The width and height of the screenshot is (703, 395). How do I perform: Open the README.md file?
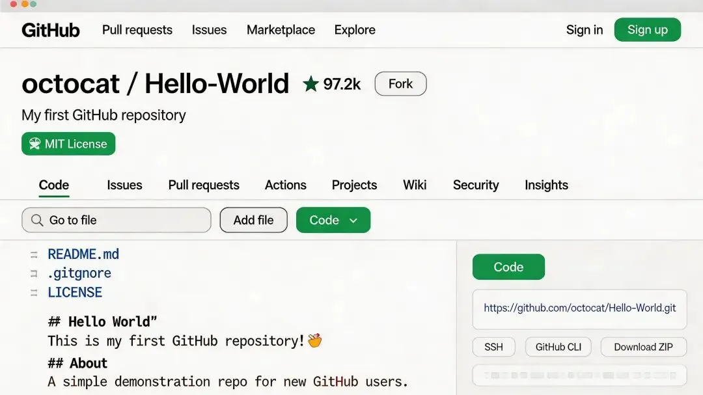tap(83, 254)
